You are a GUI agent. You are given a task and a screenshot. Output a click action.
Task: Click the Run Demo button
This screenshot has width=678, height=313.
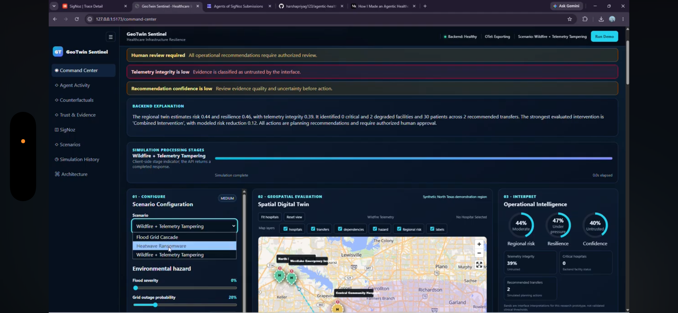pyautogui.click(x=604, y=36)
